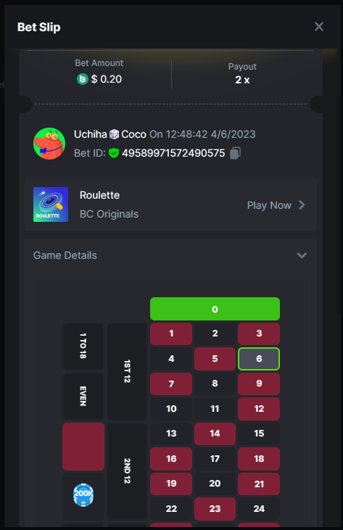Click the green verified shield icon
The width and height of the screenshot is (343, 530).
pos(114,153)
